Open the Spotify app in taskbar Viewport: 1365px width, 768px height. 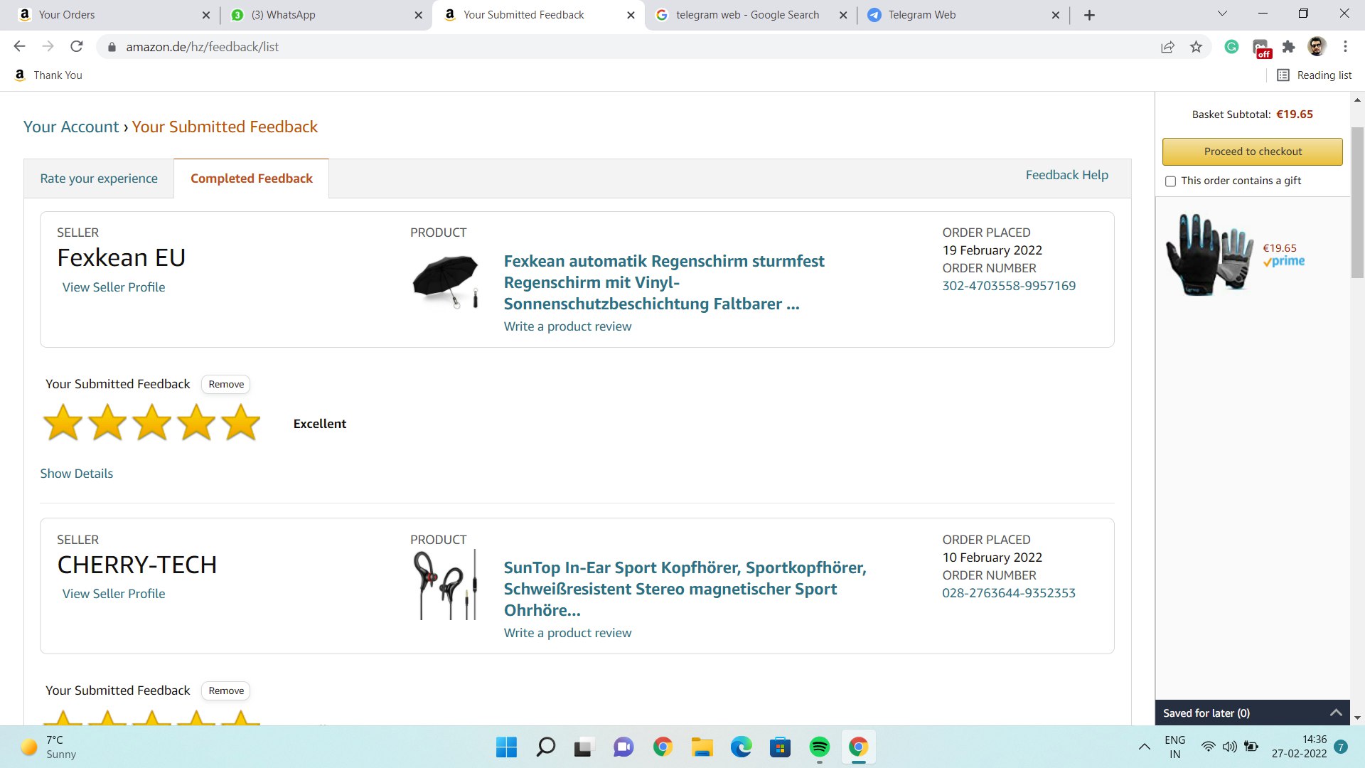[x=819, y=747]
